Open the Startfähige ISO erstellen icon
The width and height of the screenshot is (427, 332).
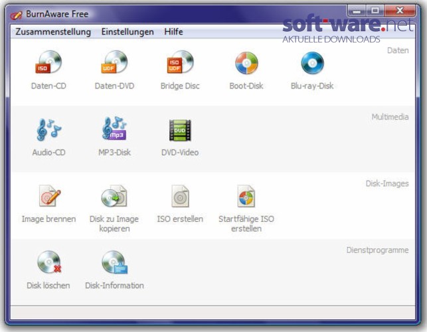[x=246, y=196]
